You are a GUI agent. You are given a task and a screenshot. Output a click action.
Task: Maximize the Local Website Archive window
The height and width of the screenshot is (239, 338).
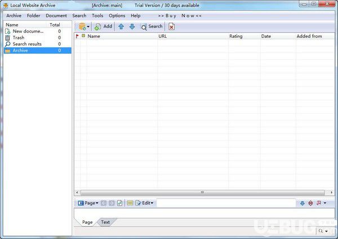314,4
